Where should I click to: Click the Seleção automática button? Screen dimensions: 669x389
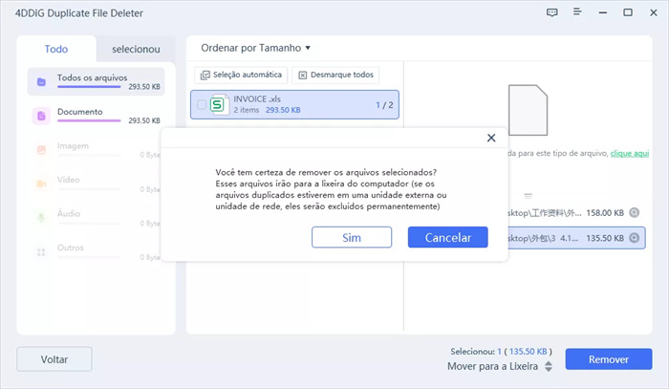(241, 75)
